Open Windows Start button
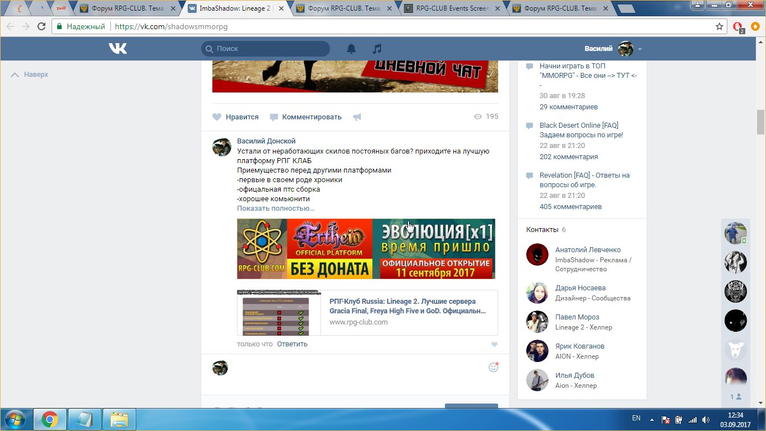This screenshot has height=431, width=766. 15,419
